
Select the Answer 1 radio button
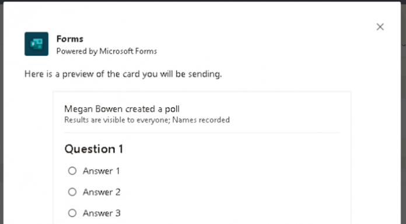point(72,171)
